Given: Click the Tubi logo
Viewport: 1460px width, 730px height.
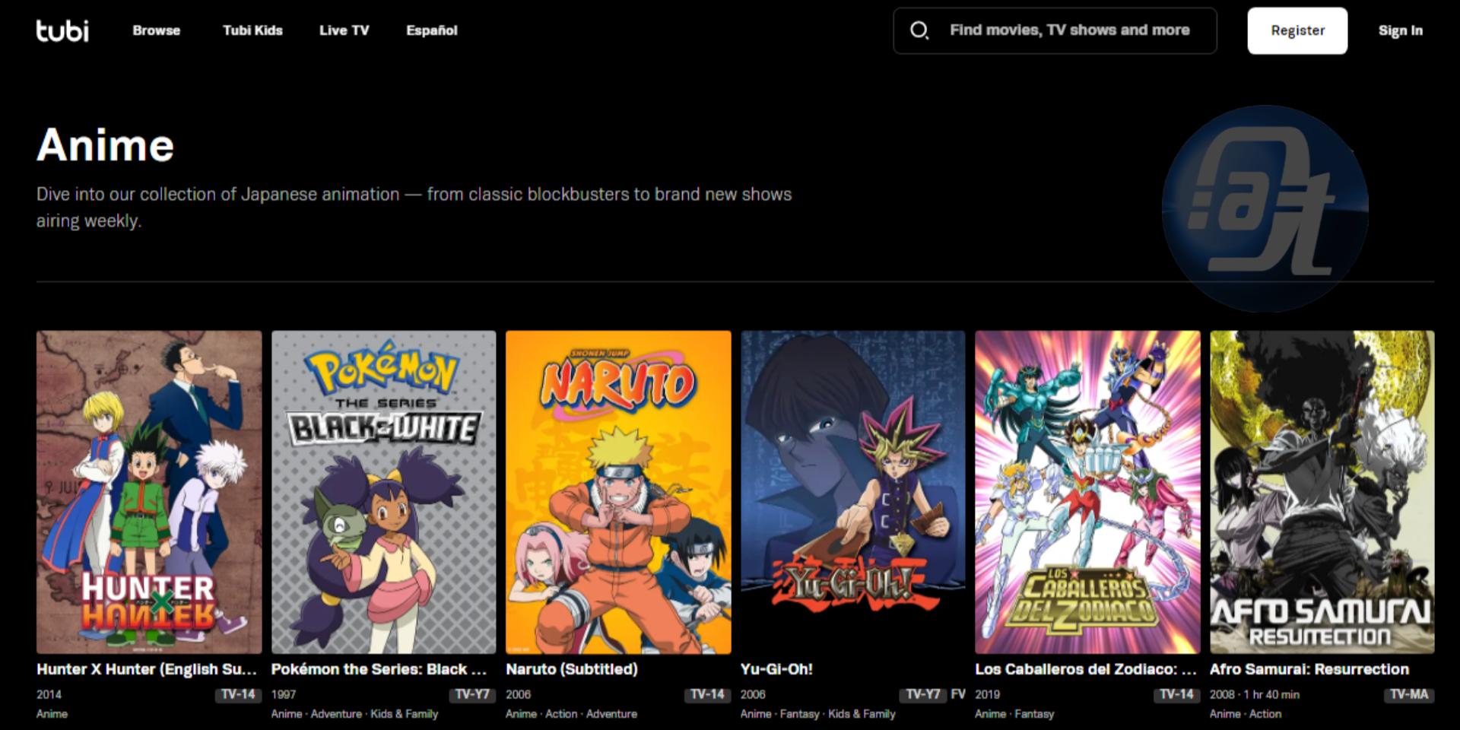Looking at the screenshot, I should 62,30.
